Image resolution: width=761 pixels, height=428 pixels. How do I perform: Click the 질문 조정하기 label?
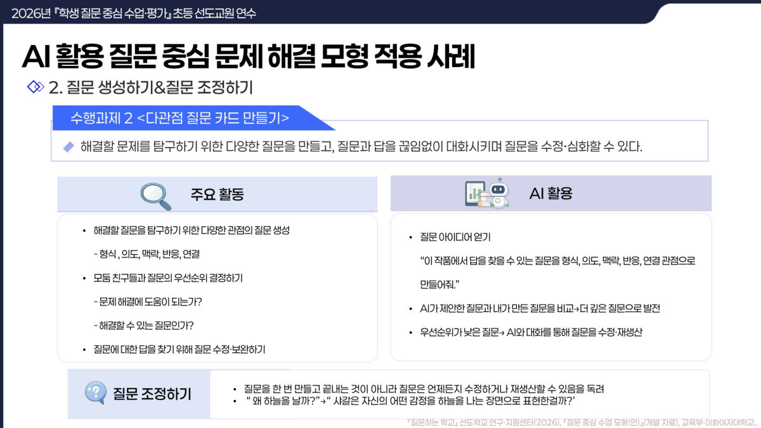[152, 394]
